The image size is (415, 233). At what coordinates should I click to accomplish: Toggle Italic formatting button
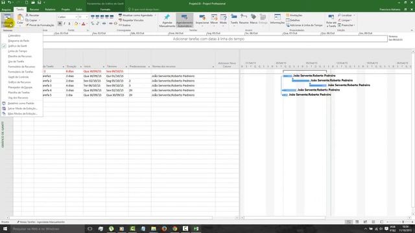[65, 24]
